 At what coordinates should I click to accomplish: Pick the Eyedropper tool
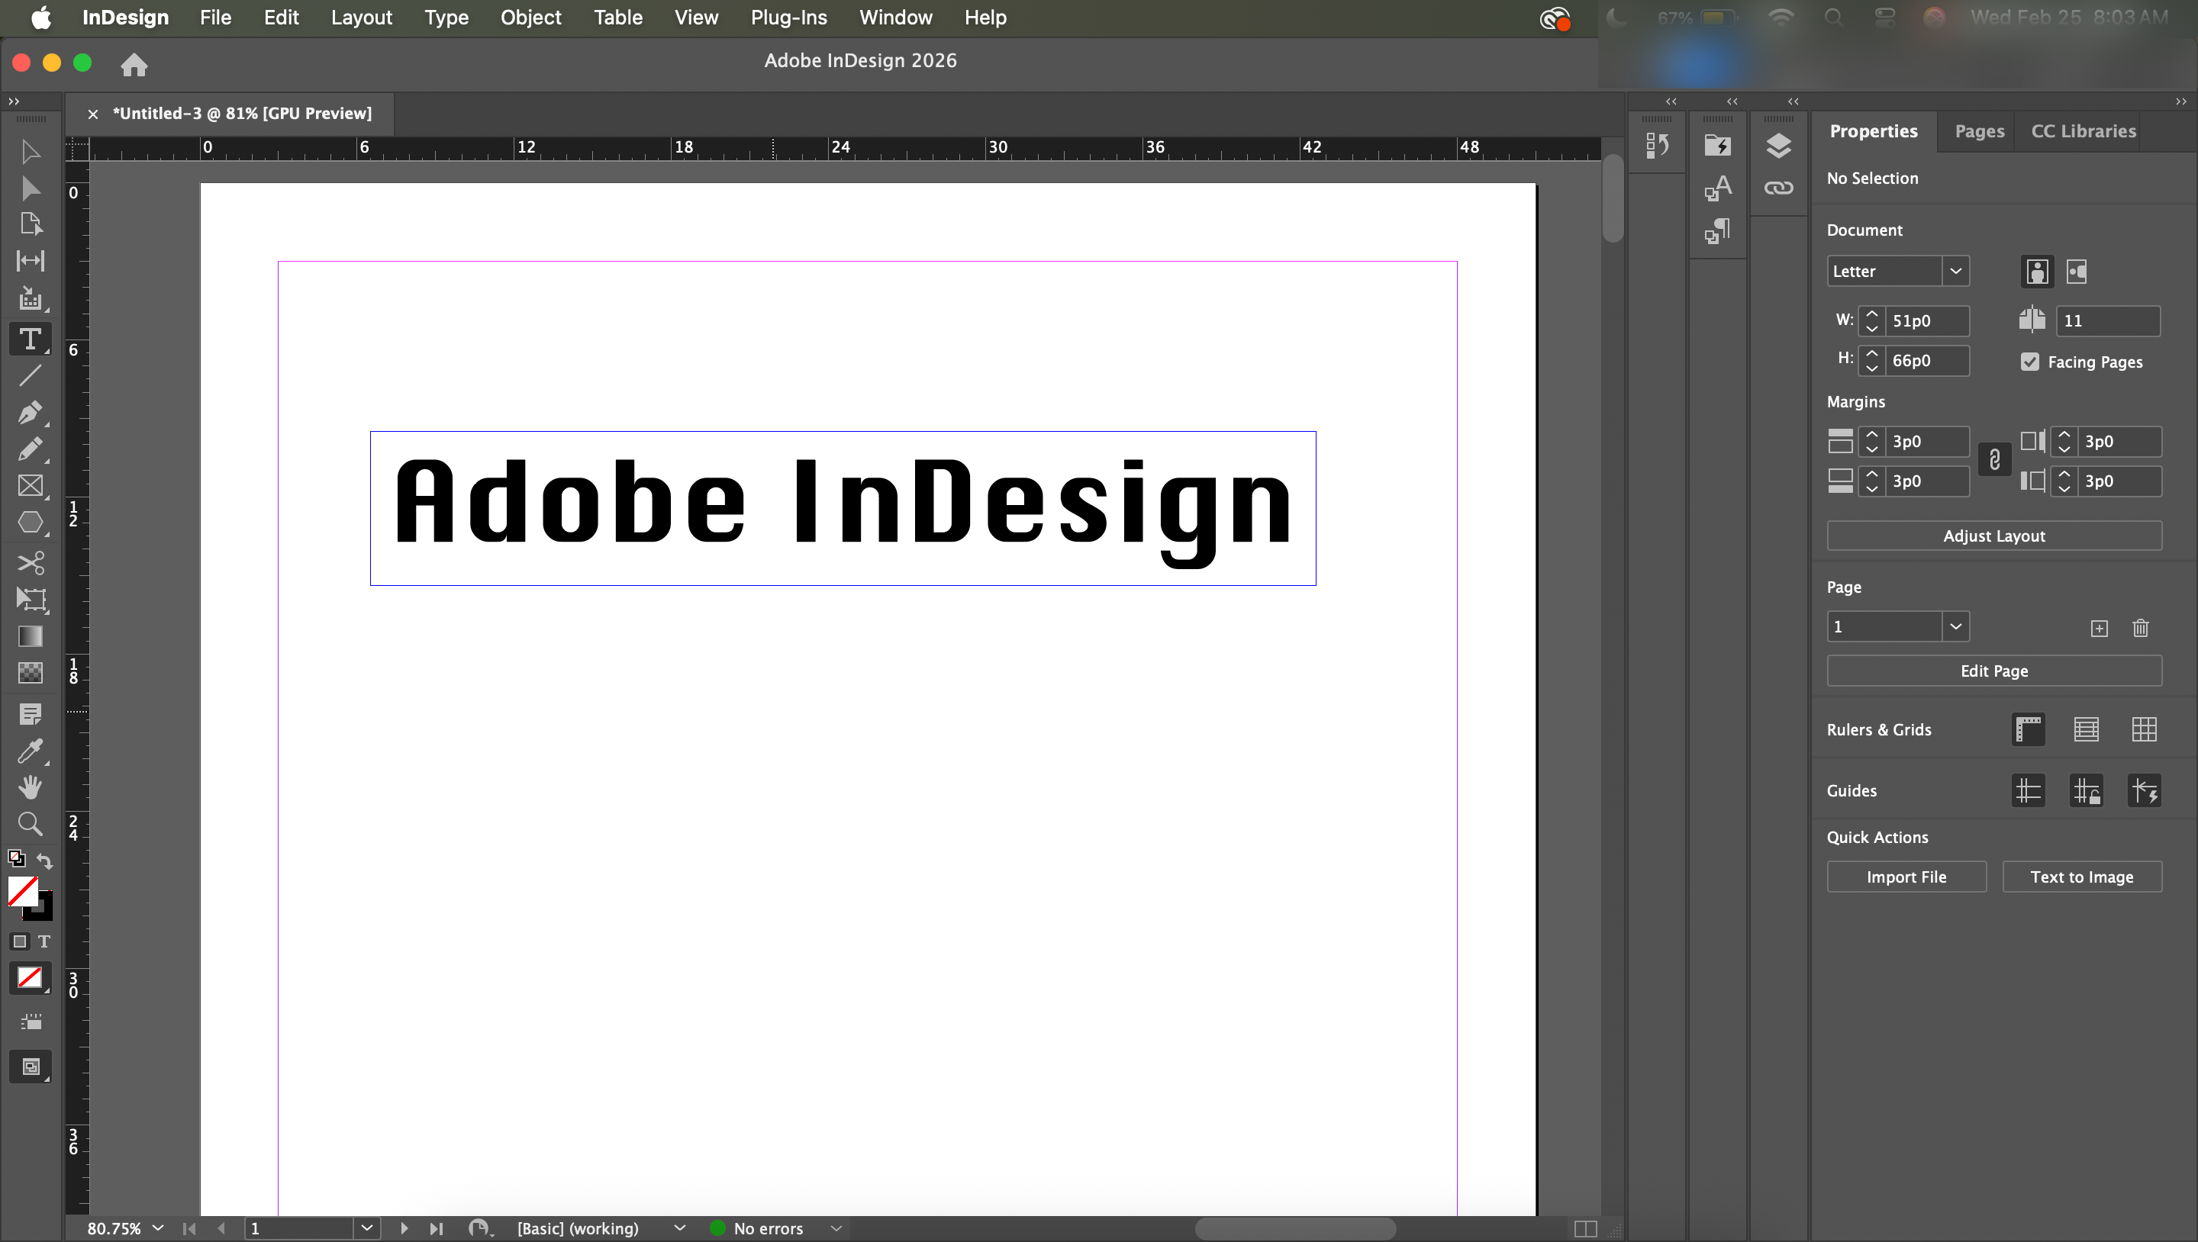(30, 751)
